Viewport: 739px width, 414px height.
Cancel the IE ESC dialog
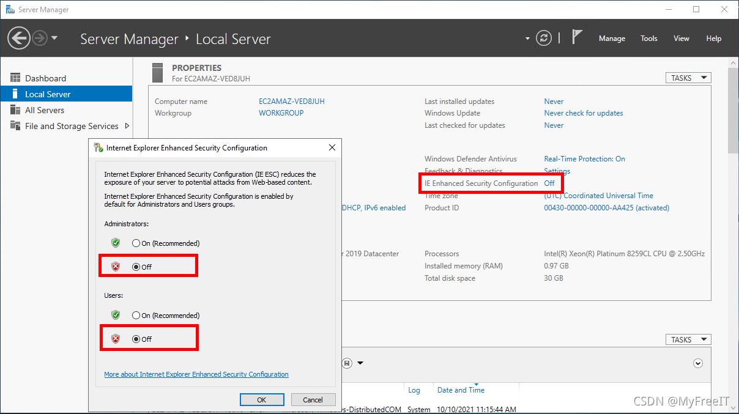(313, 399)
